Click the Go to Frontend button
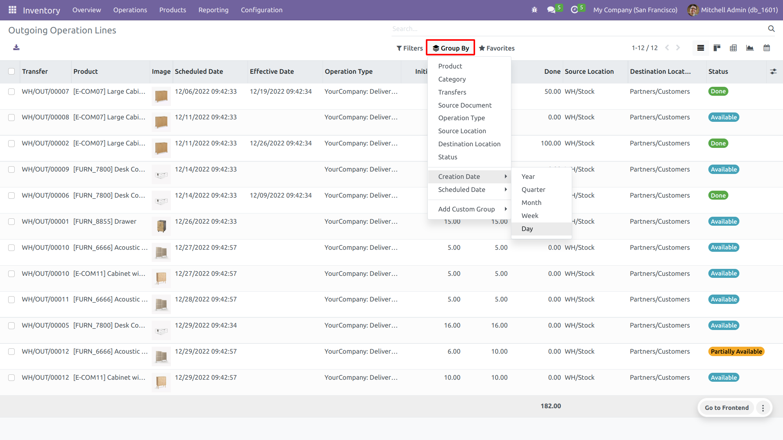 coord(727,408)
